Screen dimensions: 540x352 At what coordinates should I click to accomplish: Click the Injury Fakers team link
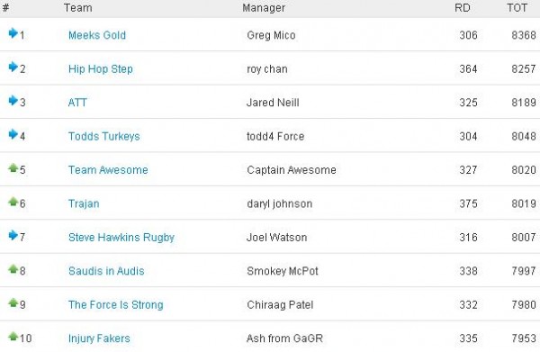coord(99,338)
